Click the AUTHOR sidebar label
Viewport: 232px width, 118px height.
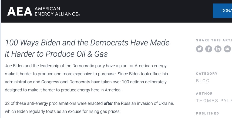(x=204, y=94)
